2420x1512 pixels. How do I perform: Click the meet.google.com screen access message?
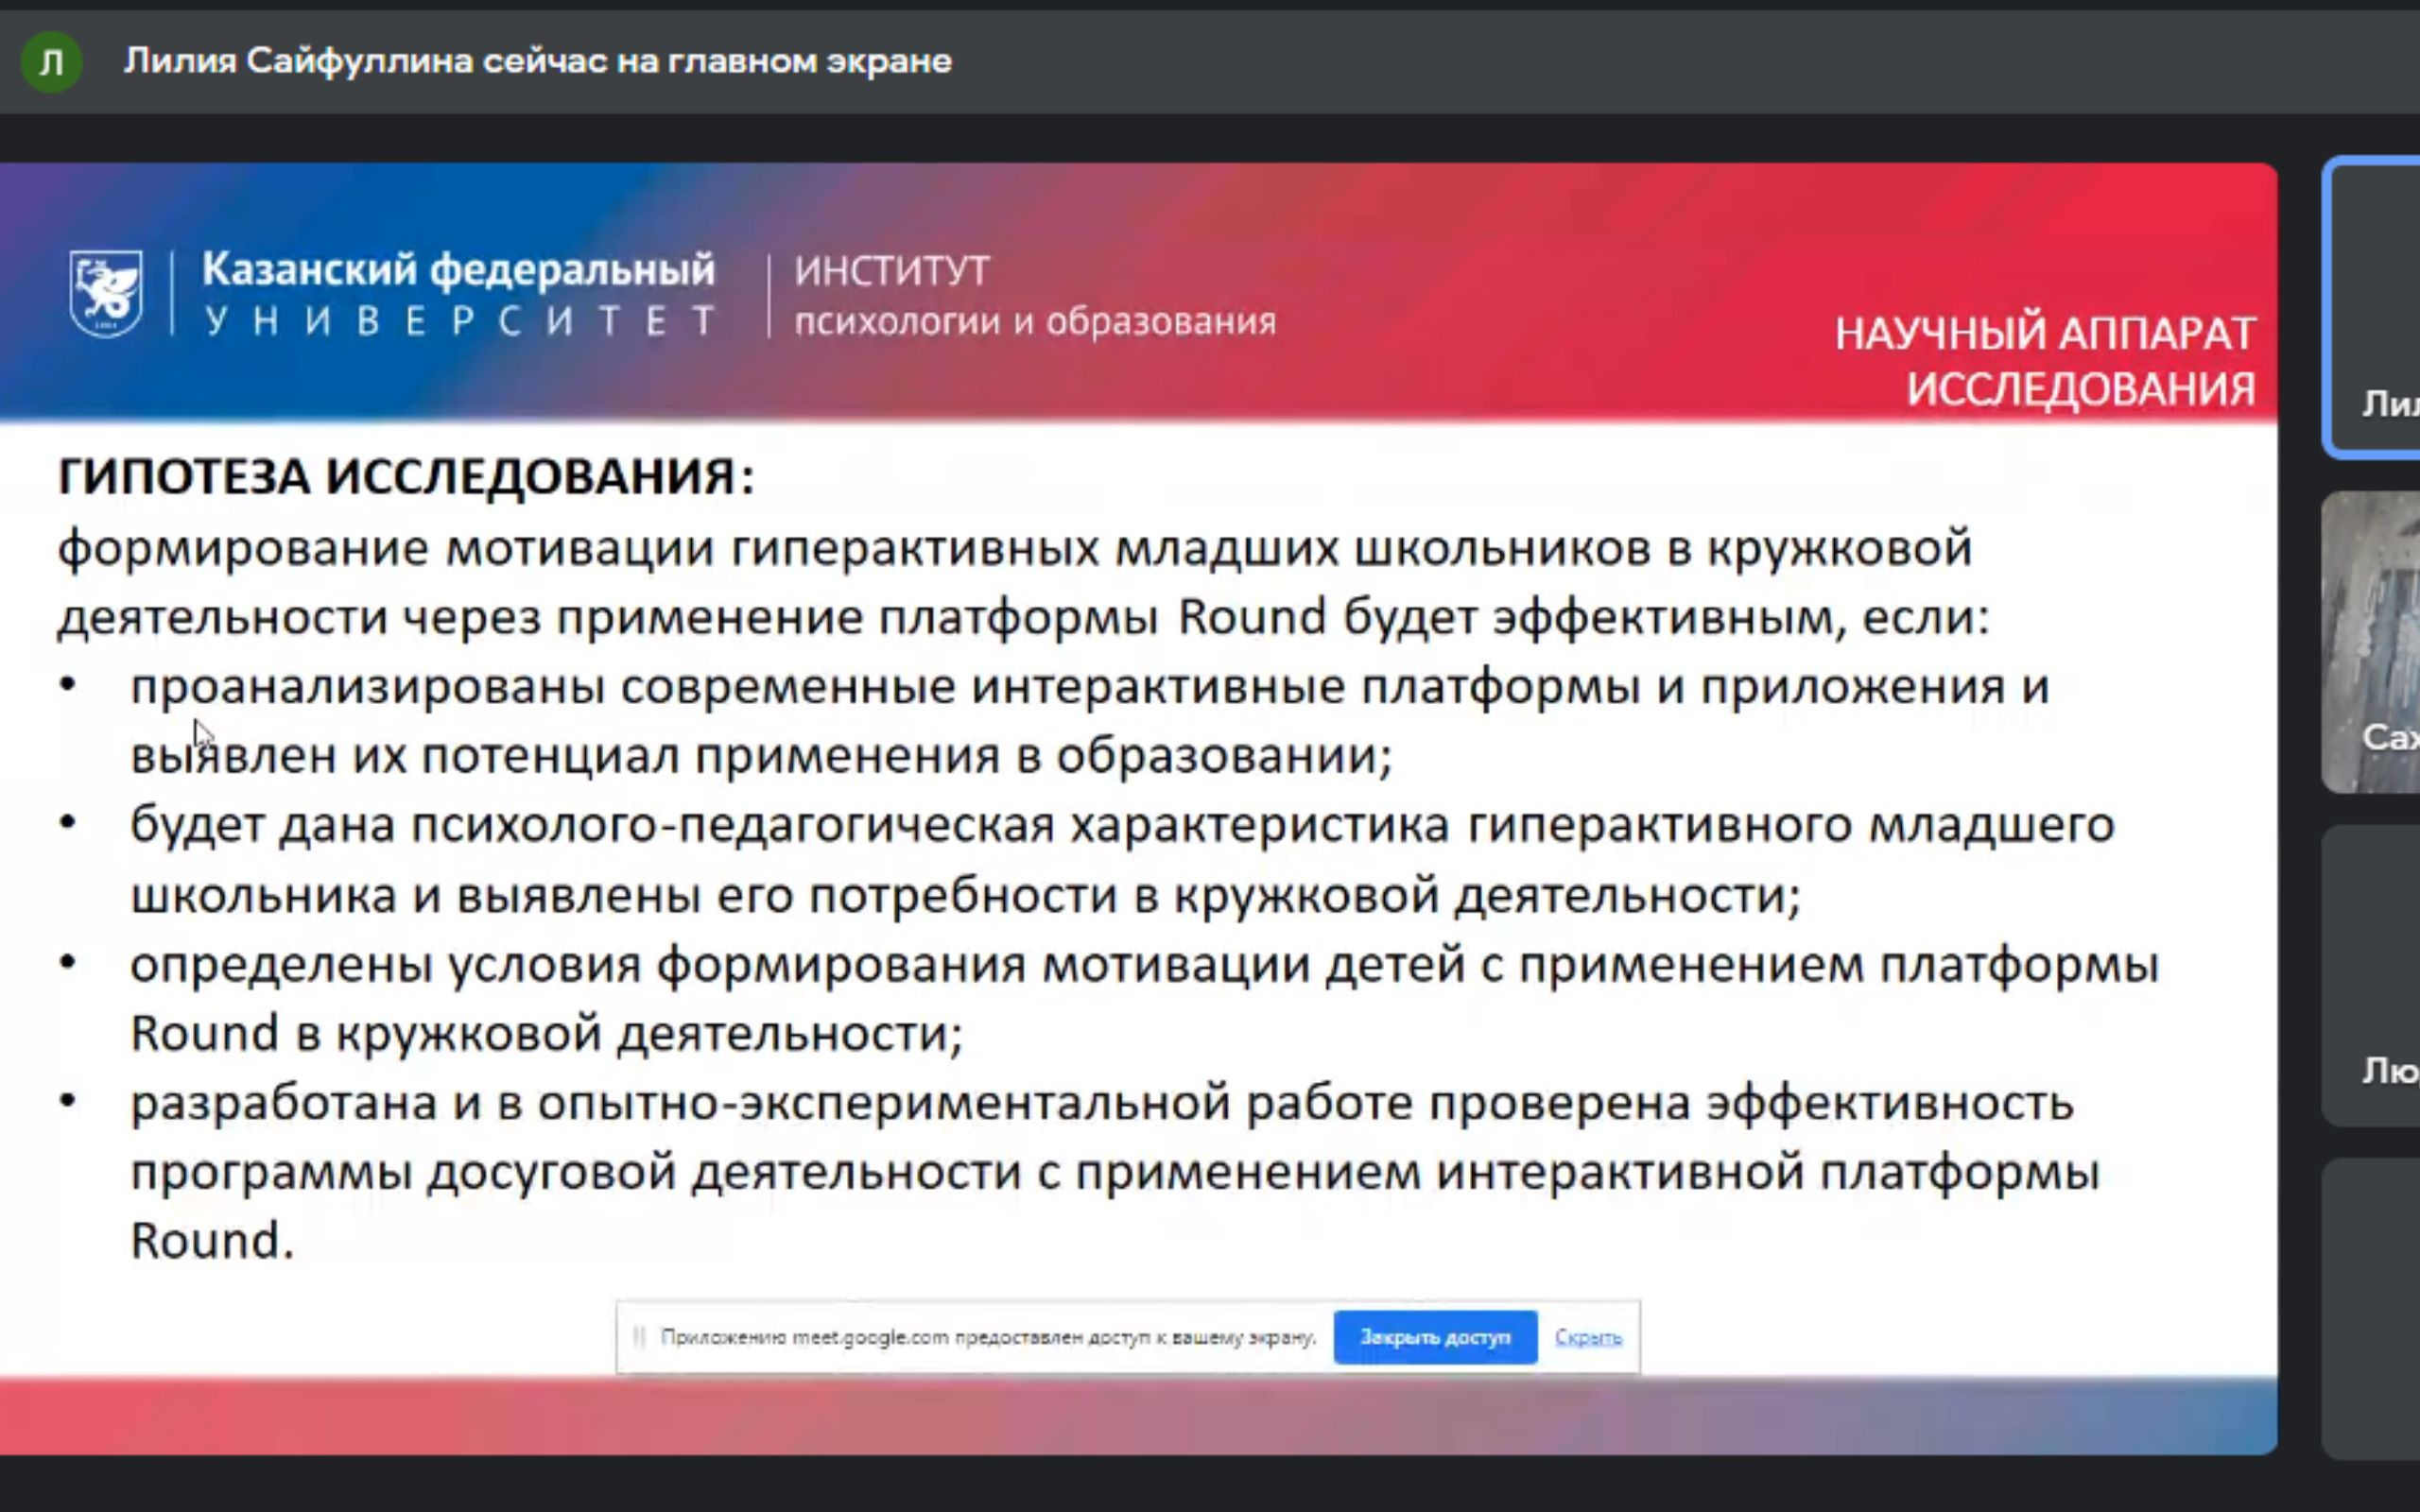pyautogui.click(x=987, y=1337)
